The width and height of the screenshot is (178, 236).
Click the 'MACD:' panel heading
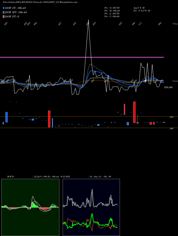[11, 177]
